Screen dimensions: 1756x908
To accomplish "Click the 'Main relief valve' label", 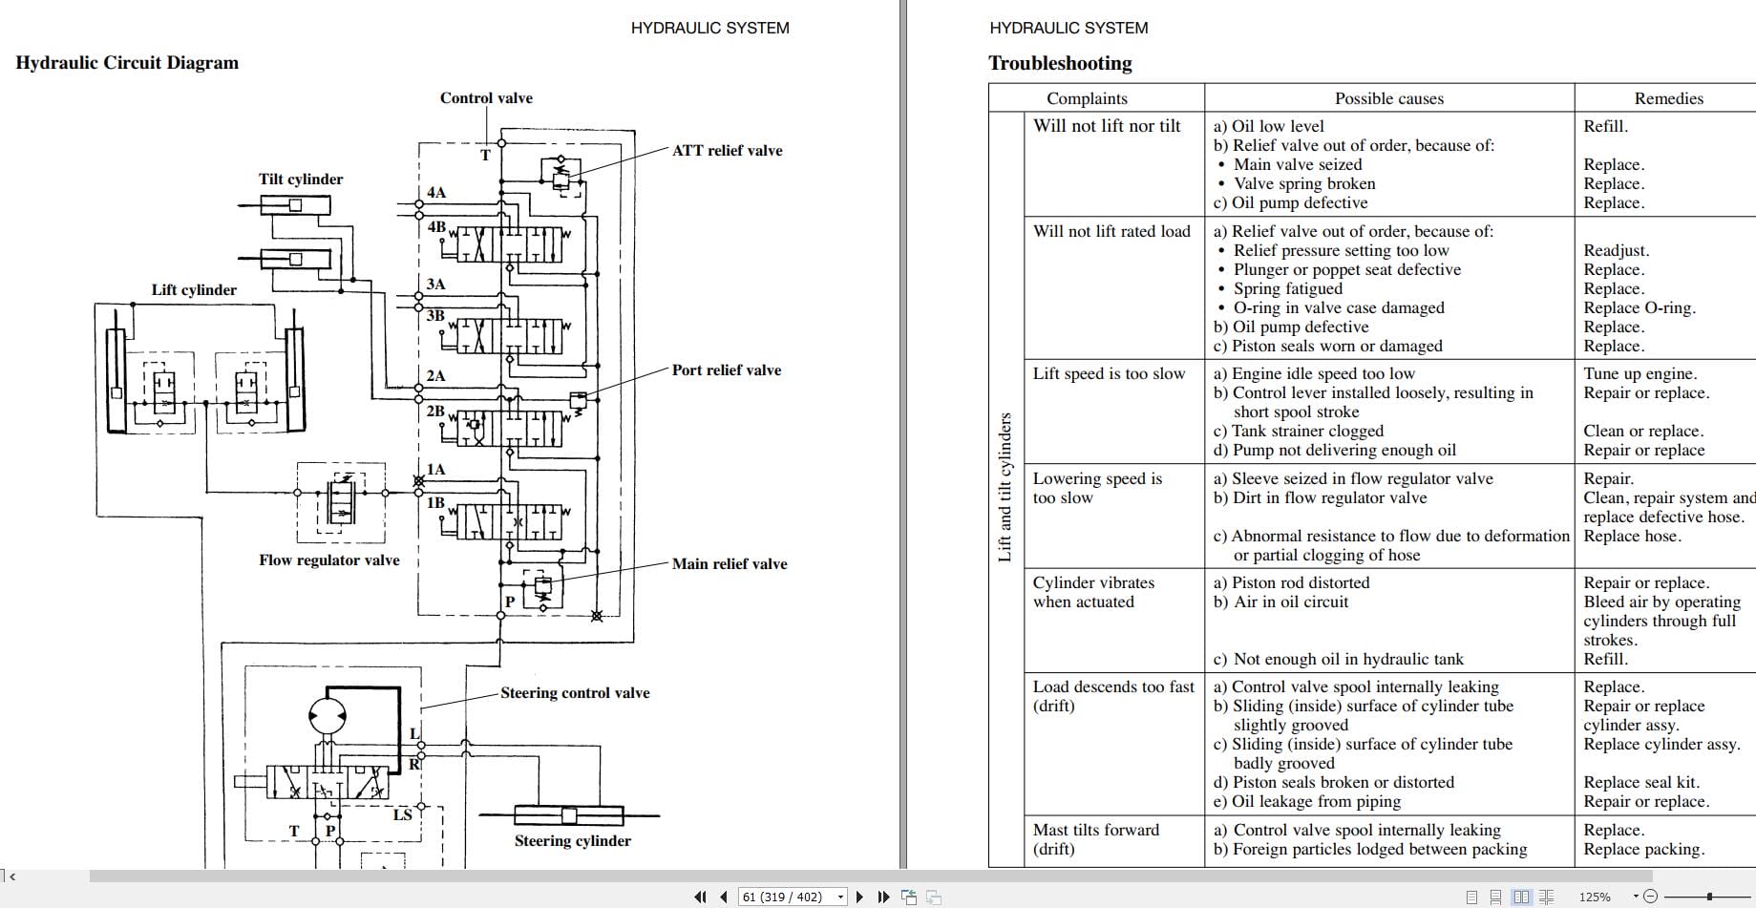I will coord(730,563).
